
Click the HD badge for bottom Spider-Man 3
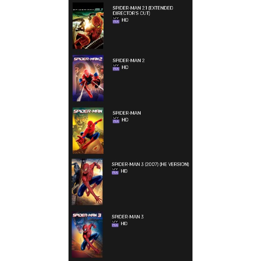tap(124, 223)
